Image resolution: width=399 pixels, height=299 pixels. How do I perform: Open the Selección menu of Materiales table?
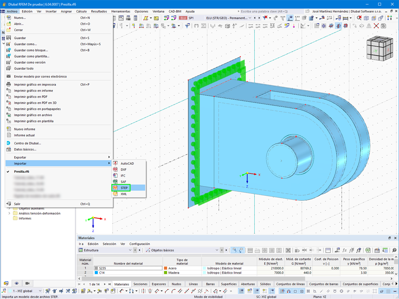coord(109,244)
